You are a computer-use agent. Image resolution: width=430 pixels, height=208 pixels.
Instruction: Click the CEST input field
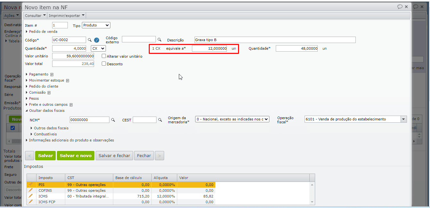coord(145,120)
